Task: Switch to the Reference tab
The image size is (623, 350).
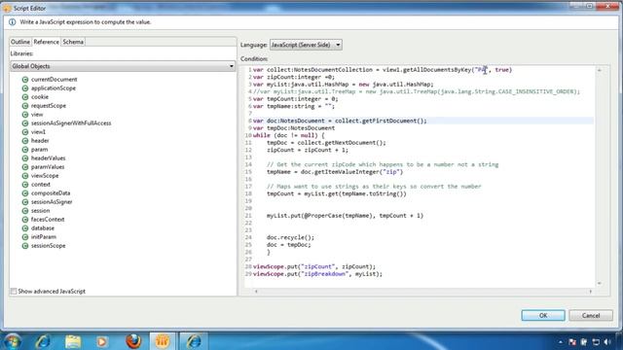Action: (46, 42)
